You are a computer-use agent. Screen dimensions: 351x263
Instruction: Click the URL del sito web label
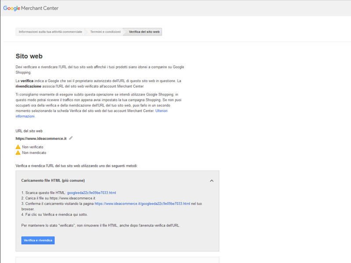tap(29, 131)
